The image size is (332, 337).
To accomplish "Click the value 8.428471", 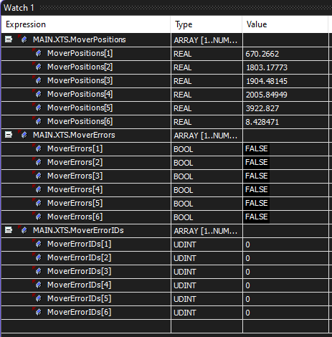I will [x=262, y=122].
